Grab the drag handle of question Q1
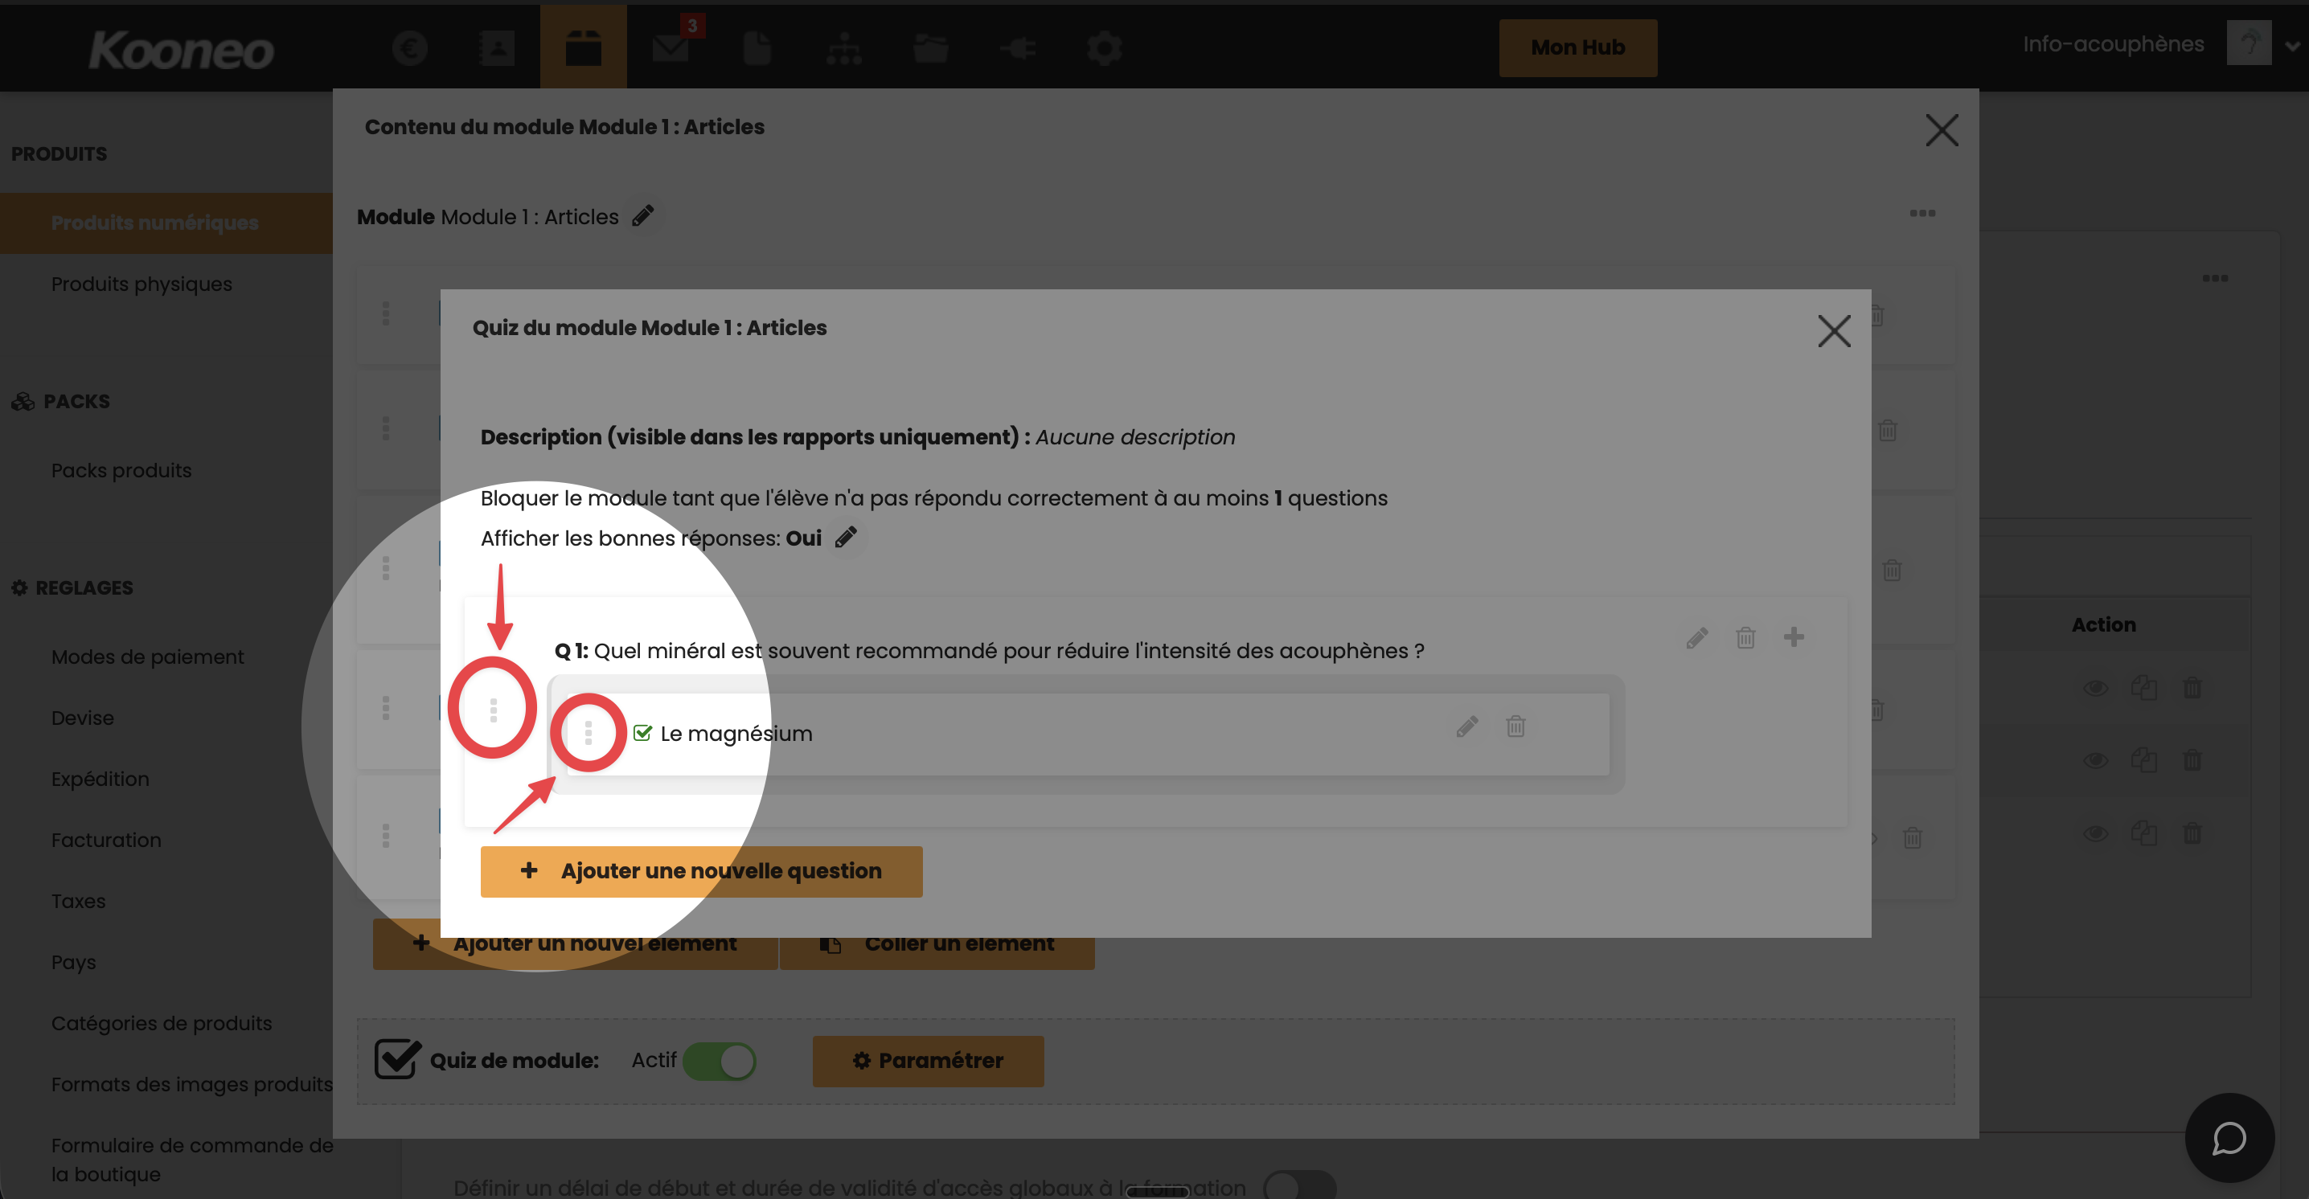The image size is (2309, 1199). coord(493,710)
